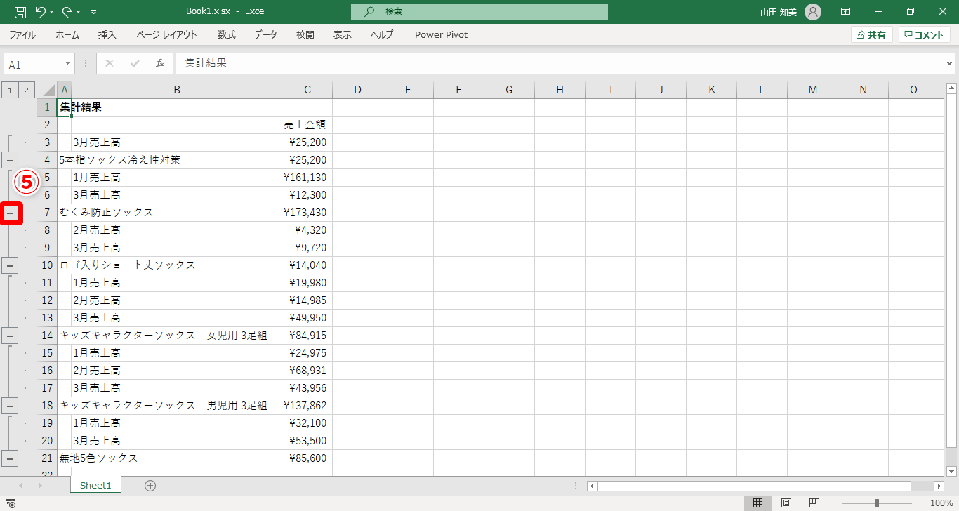Click cell showing ¥85,600

tap(307, 458)
